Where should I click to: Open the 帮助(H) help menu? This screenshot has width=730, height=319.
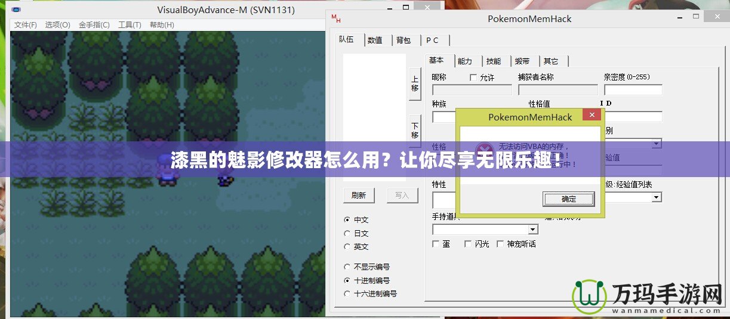coord(162,25)
